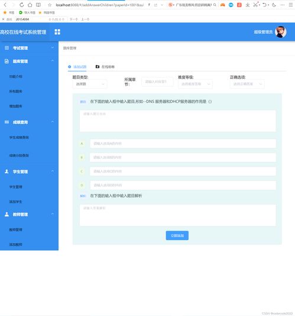Viewport: 295px width, 316px height.
Task: Open the 正确选项 dropdown
Action: pos(247,84)
